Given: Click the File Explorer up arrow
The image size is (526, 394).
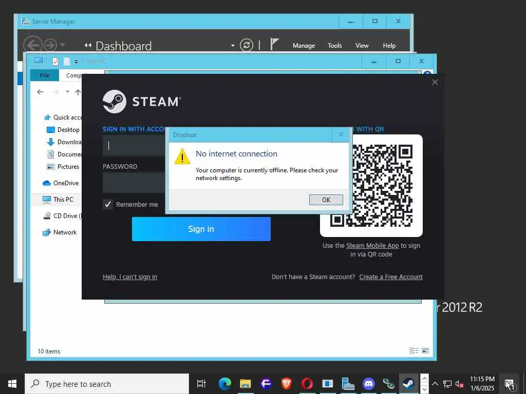Looking at the screenshot, I should tap(78, 92).
